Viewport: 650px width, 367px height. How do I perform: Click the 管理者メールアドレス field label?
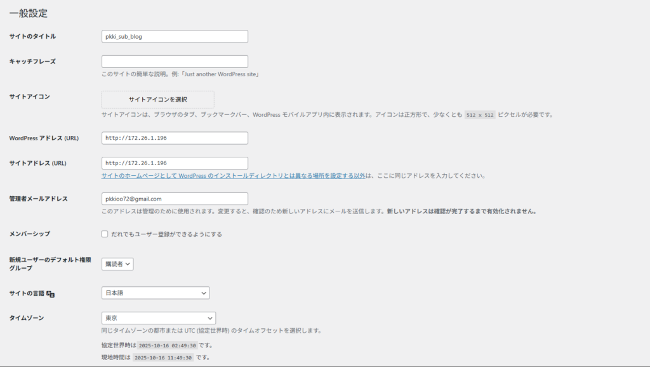coord(38,199)
